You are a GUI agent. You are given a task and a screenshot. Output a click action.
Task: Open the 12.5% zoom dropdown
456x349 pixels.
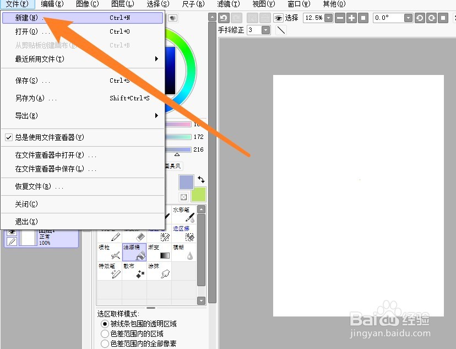329,18
